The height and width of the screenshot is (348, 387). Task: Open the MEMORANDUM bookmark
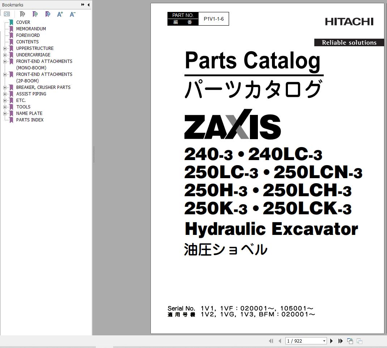coord(31,29)
